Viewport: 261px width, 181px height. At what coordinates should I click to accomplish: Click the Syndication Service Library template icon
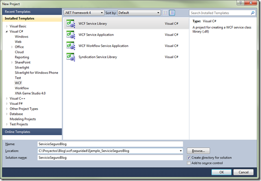[70, 57]
